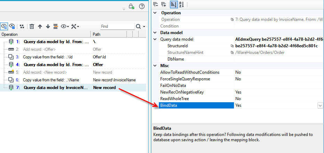Screen dimensions: 324x153
Task: Select the AllowToReadWithoutConditions property
Action: tap(190, 72)
